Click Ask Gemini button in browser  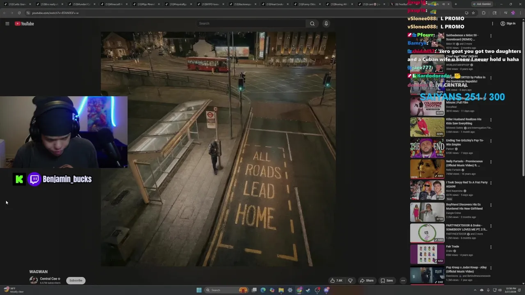coord(482,4)
